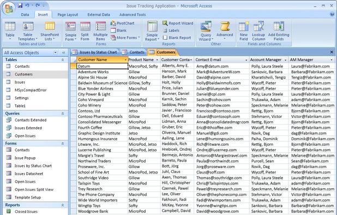Click the Amy@datum.com email cell
This screenshot has height=215, width=337.
click(x=221, y=66)
